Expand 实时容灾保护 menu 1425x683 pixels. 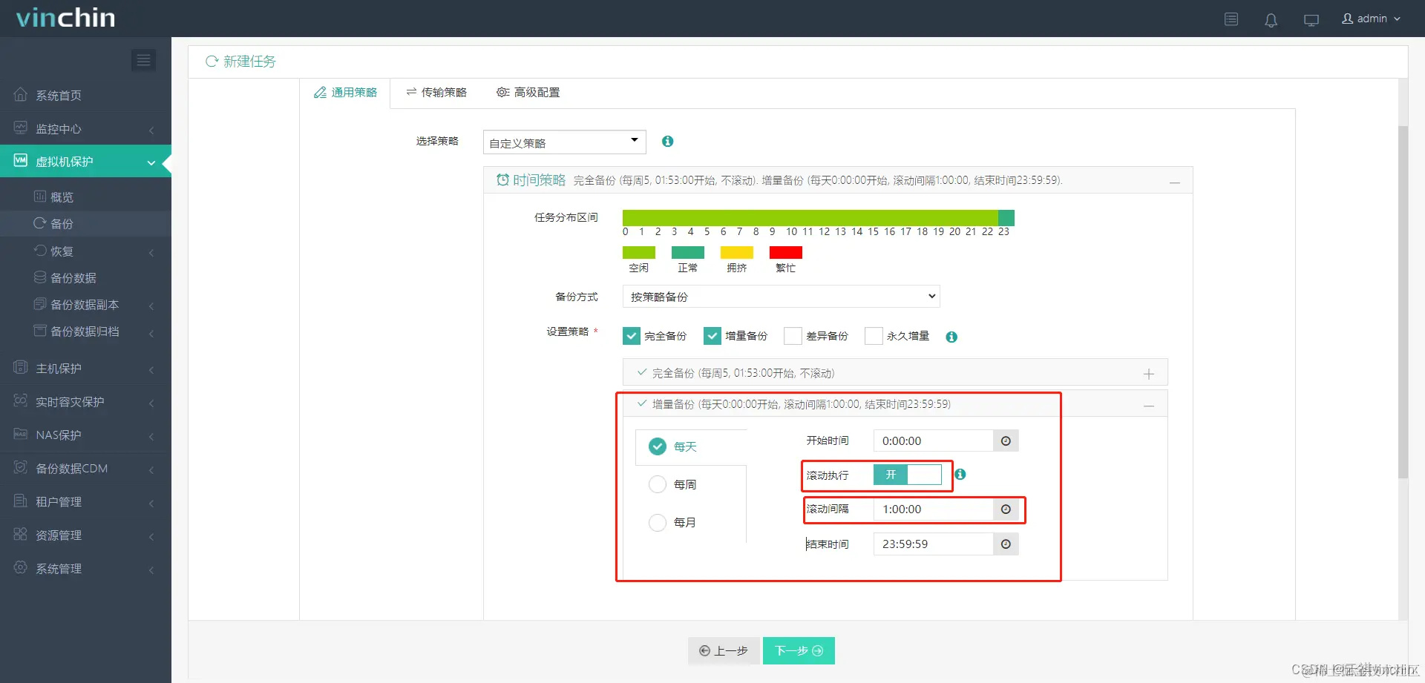tap(85, 401)
